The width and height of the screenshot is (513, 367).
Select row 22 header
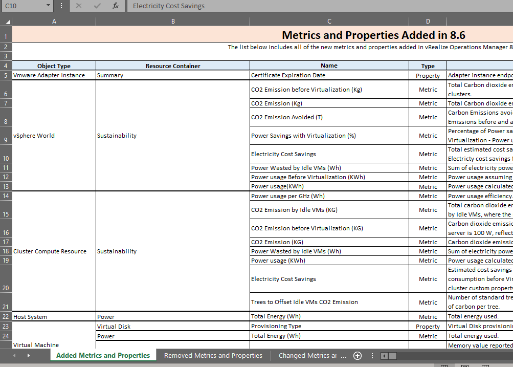(x=6, y=317)
